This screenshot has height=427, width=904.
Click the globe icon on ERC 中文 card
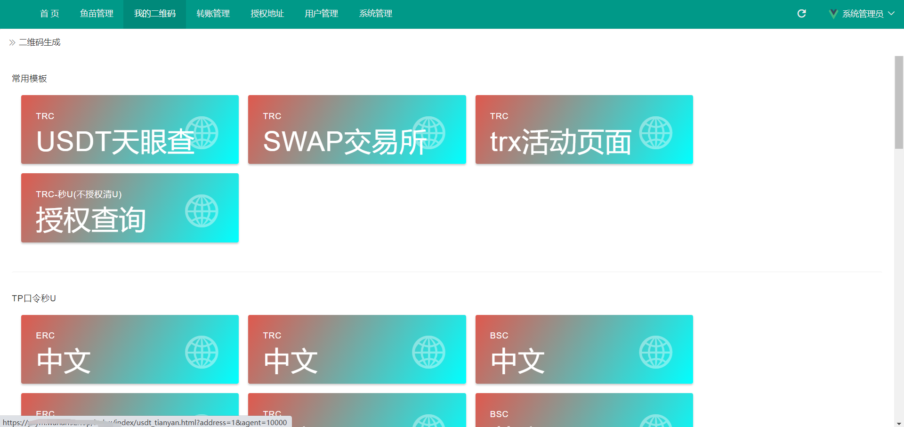[202, 352]
